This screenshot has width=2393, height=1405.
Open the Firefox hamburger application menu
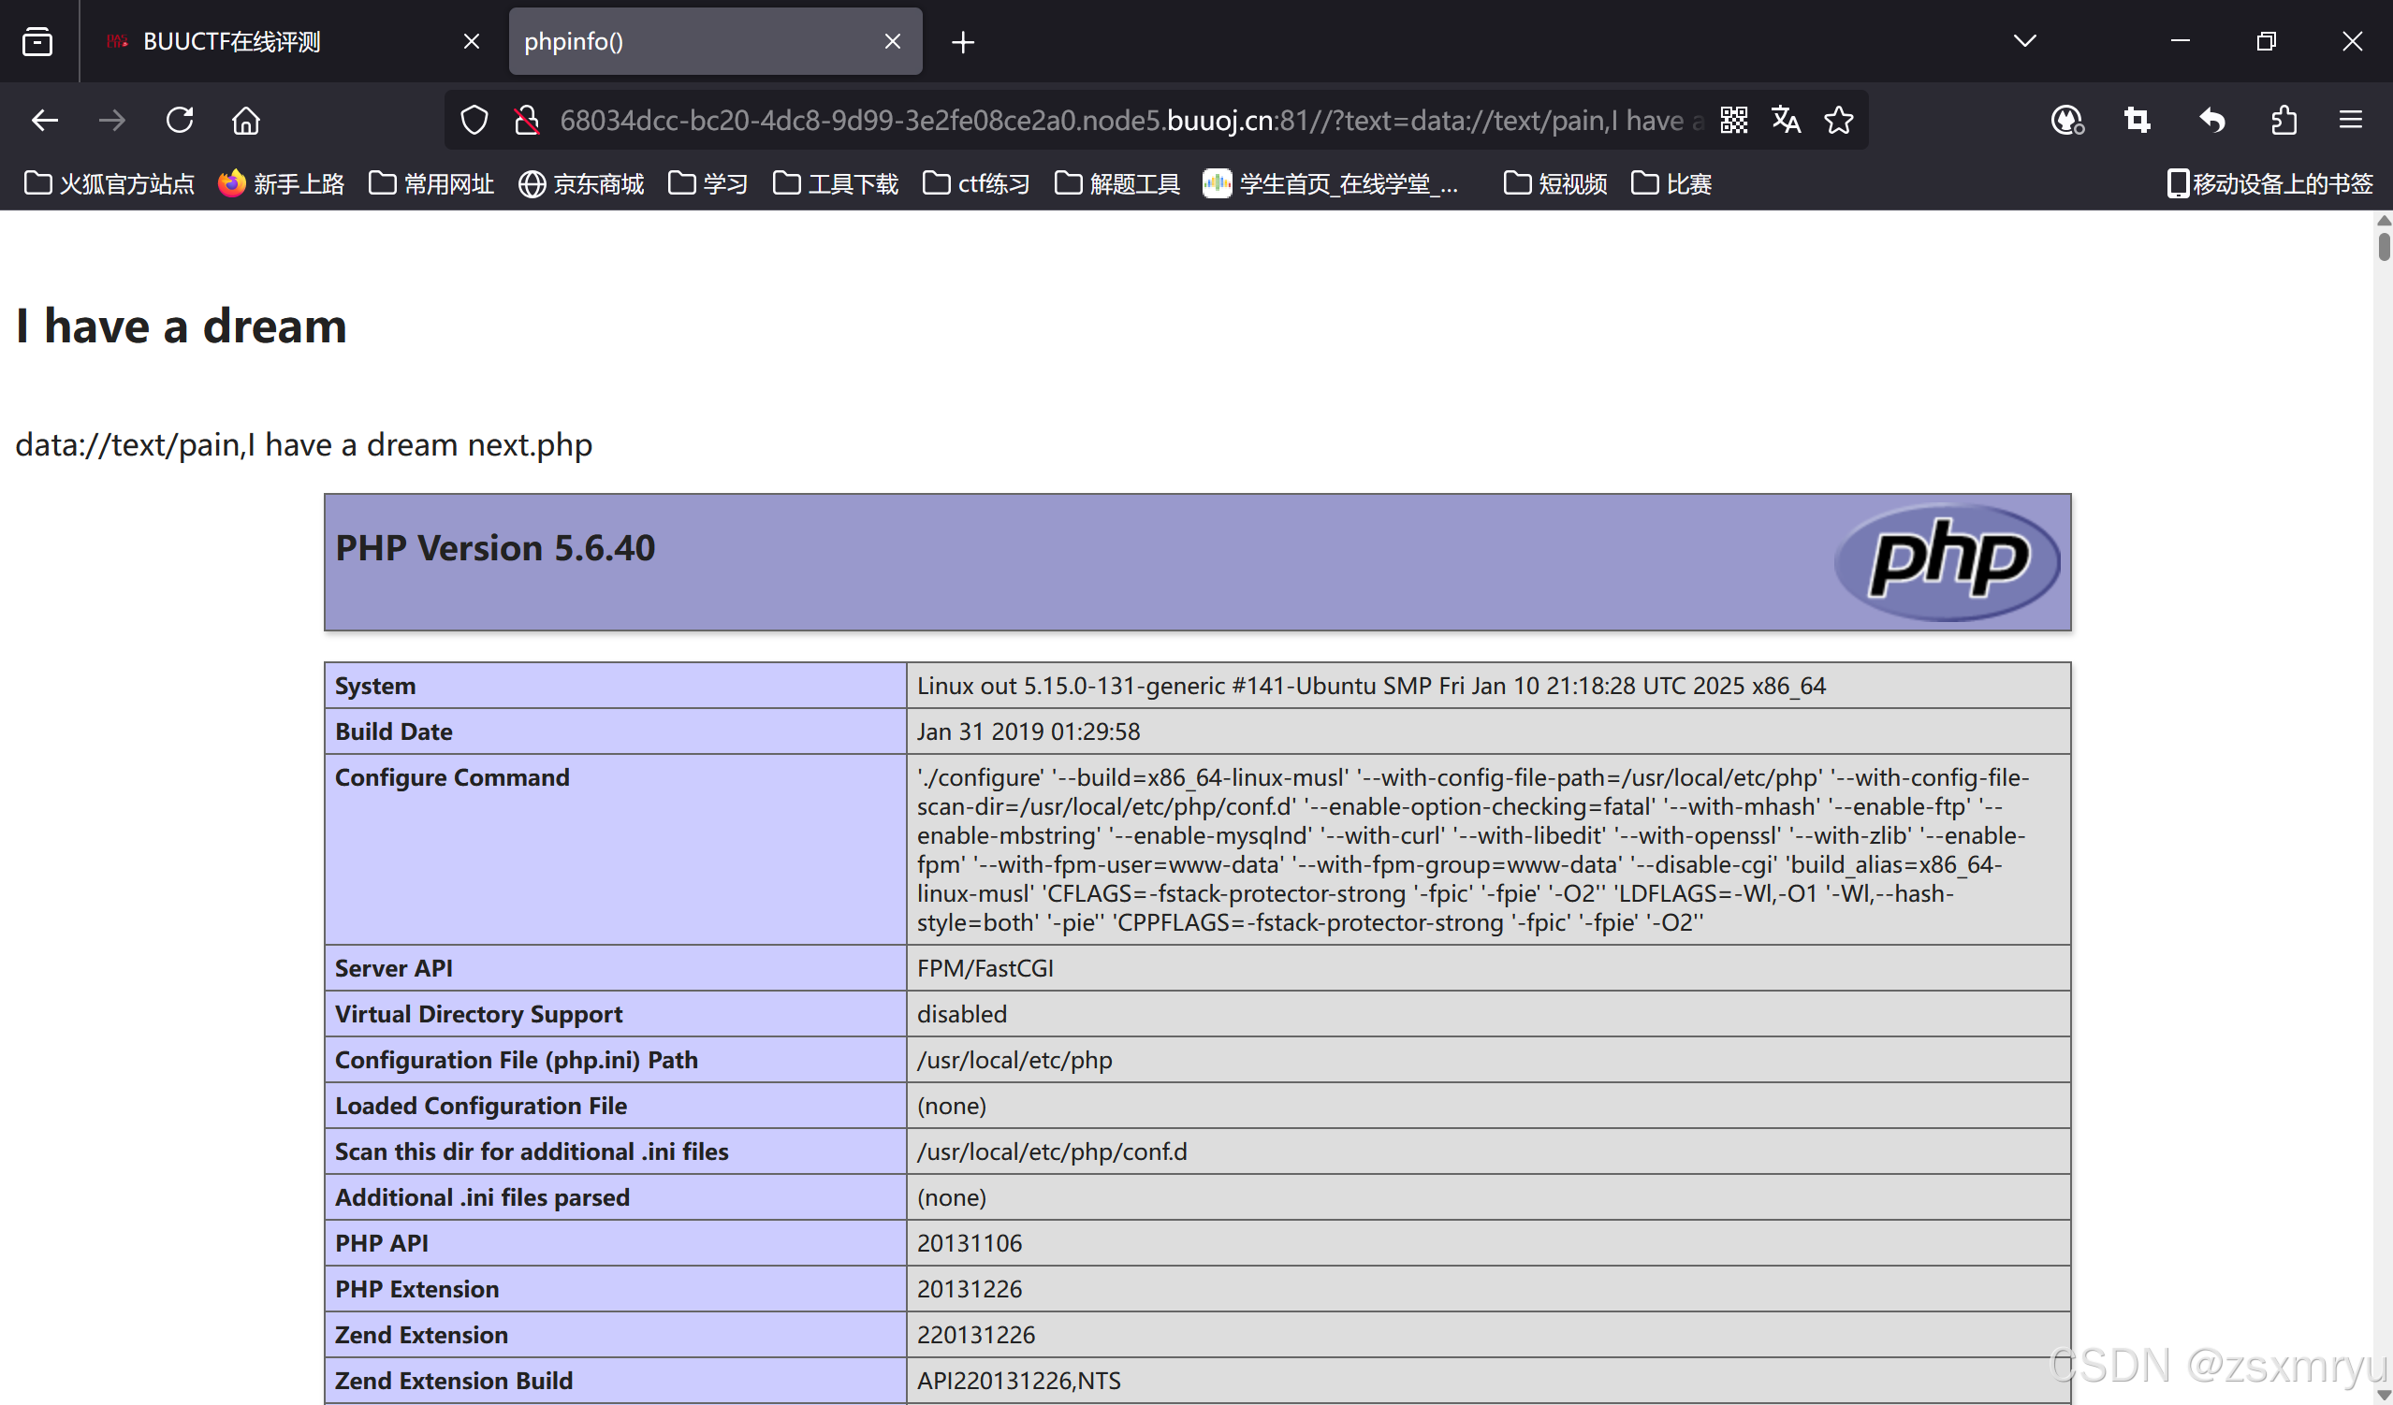click(2350, 121)
